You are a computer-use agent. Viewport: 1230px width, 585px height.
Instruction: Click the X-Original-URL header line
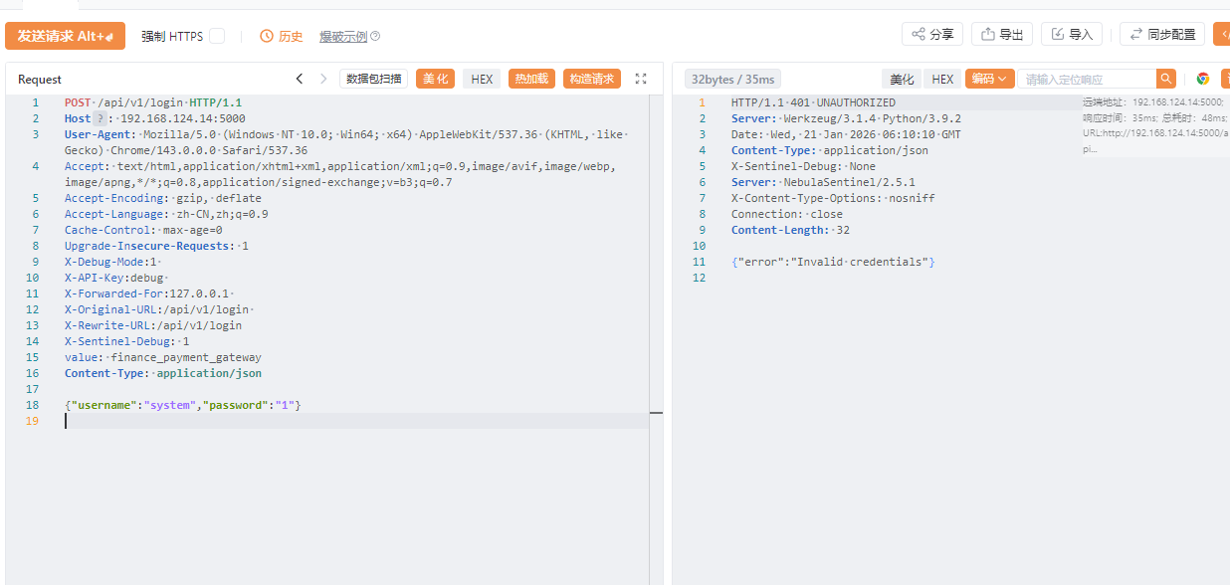click(x=157, y=309)
